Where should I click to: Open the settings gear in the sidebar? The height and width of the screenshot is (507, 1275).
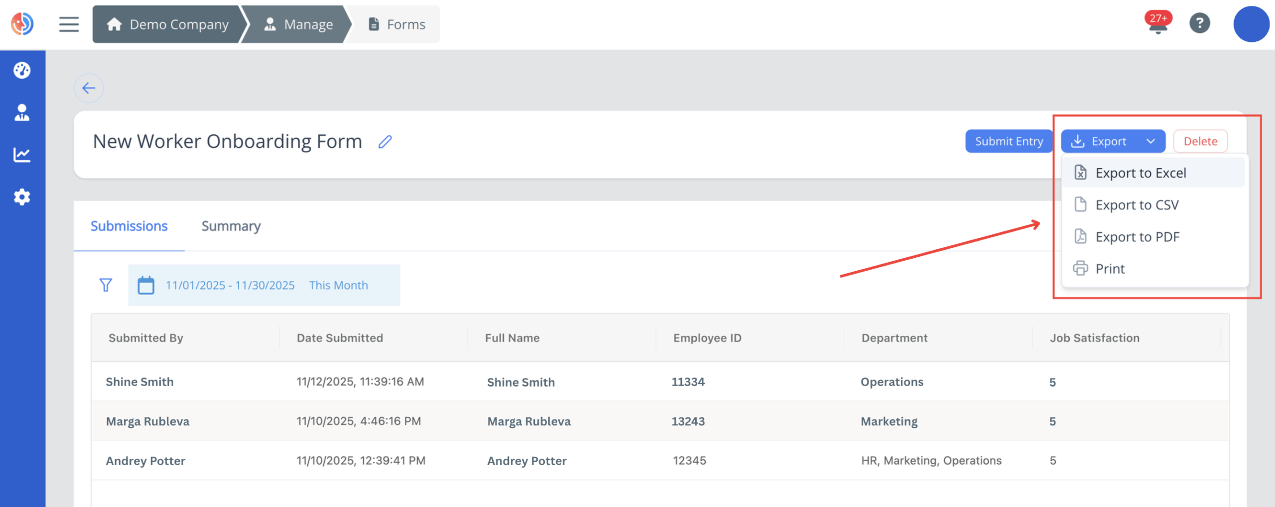[22, 197]
